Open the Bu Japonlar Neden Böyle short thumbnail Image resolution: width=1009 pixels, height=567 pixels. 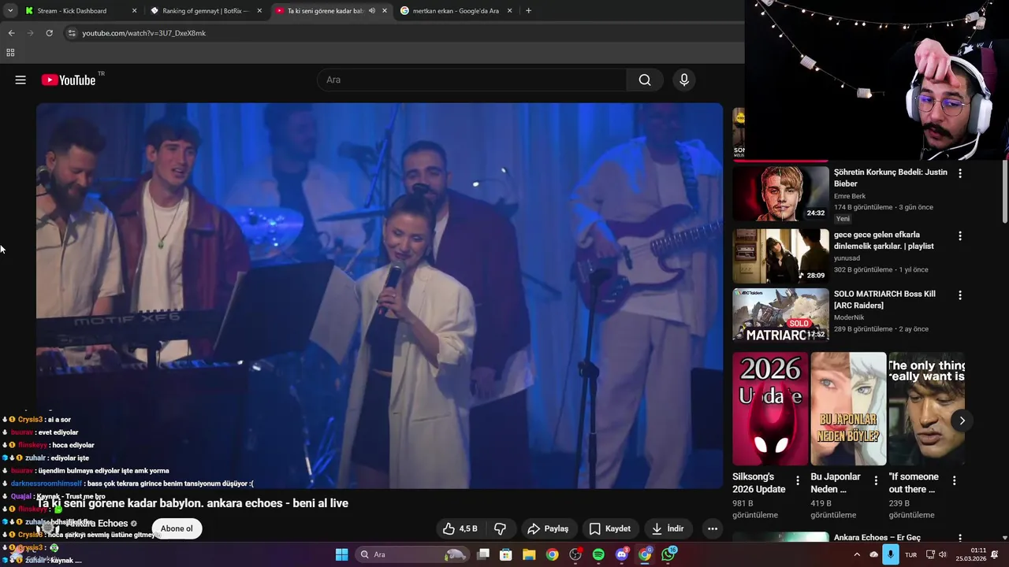tap(848, 409)
